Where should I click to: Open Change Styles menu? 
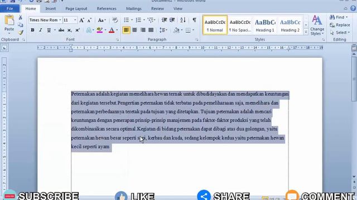317,25
